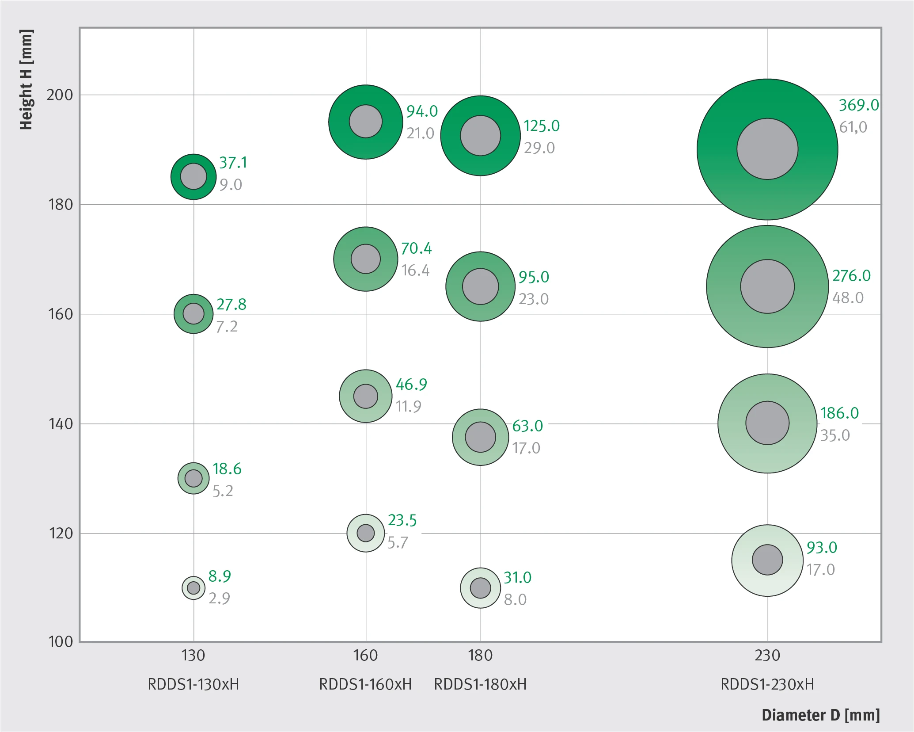914x732 pixels.
Task: Click the bubble labeled 46.9
Action: click(365, 396)
